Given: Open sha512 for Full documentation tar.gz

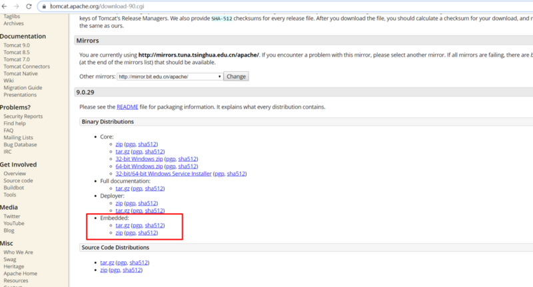Looking at the screenshot, I should [154, 188].
